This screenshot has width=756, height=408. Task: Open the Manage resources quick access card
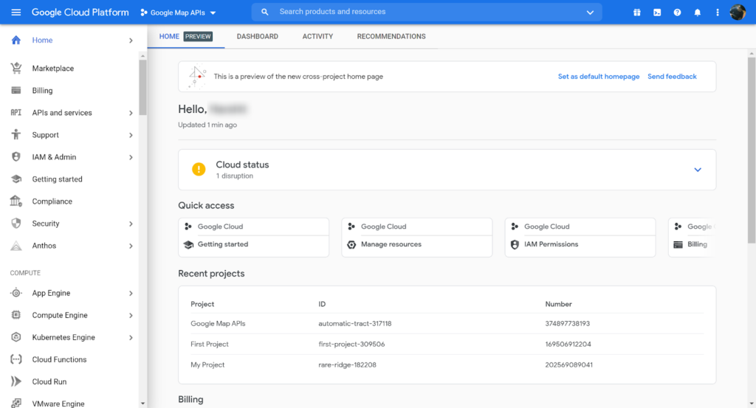(417, 237)
